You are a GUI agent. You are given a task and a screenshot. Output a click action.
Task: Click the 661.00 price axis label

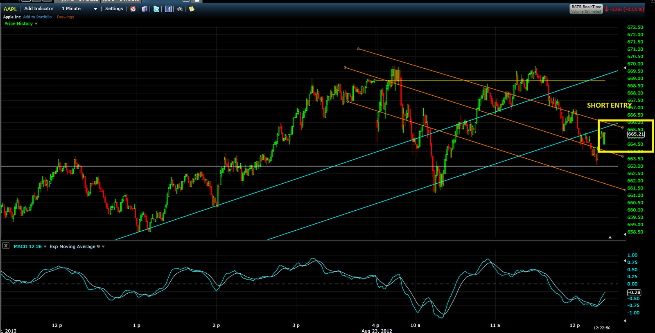click(x=635, y=196)
